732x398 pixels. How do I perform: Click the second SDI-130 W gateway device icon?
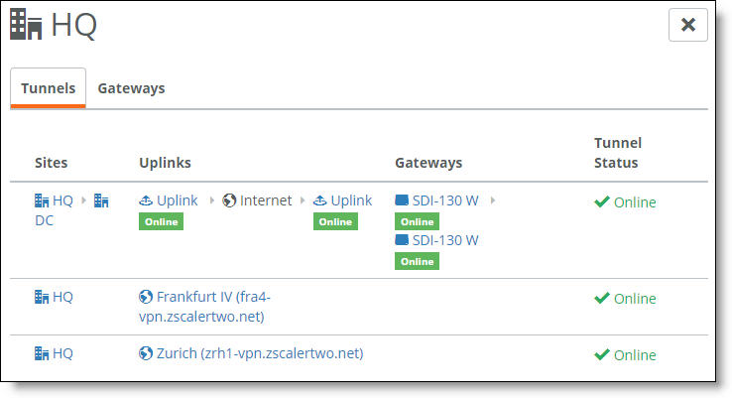[402, 240]
